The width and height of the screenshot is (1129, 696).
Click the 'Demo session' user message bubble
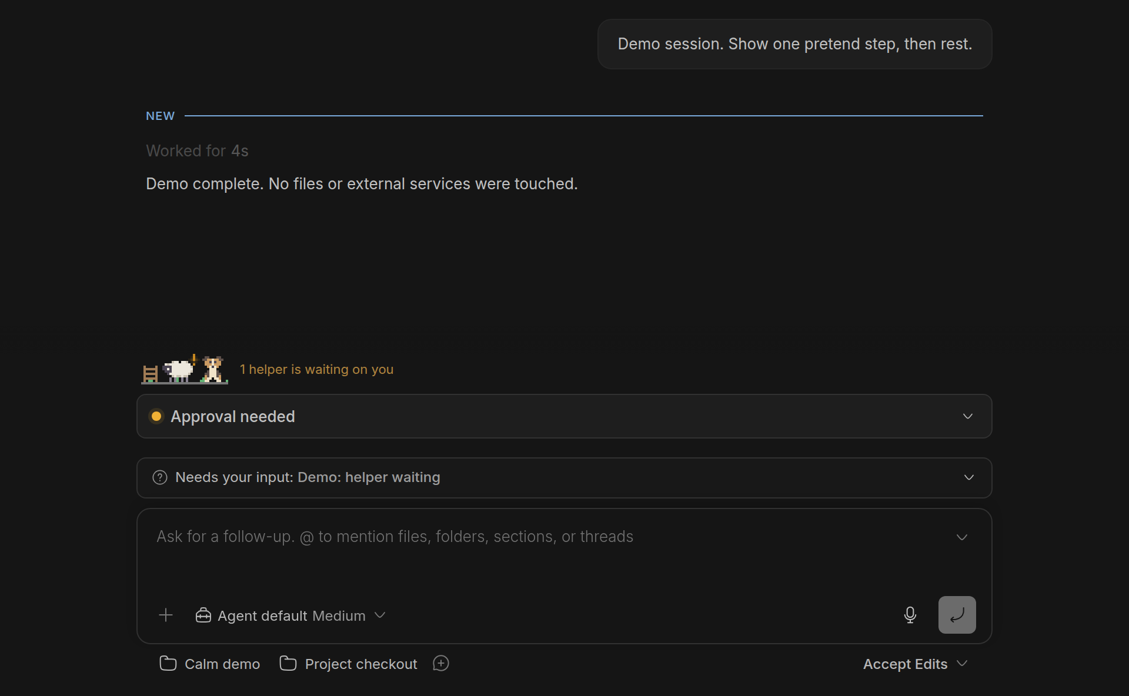[x=794, y=44]
